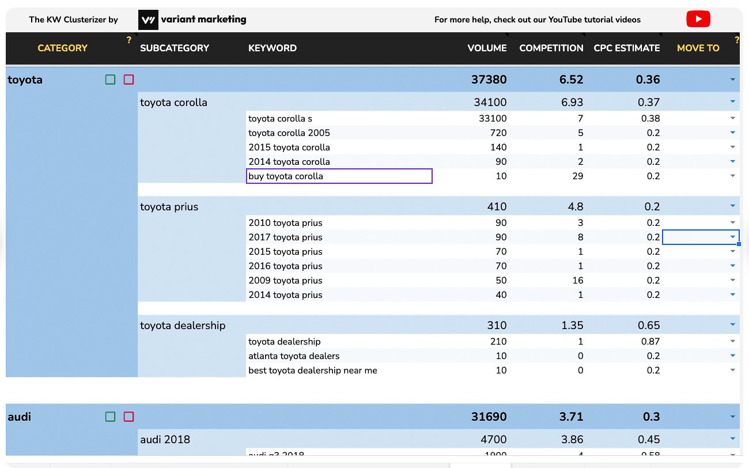
Task: Click buy toyota corolla competition value 29
Action: tap(578, 176)
